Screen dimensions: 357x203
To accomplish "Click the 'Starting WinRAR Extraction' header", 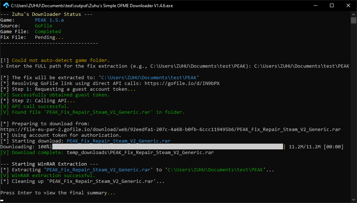I will 49,164.
